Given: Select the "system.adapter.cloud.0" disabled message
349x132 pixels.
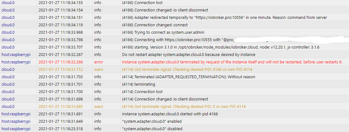Looking at the screenshot, I should [152, 129].
